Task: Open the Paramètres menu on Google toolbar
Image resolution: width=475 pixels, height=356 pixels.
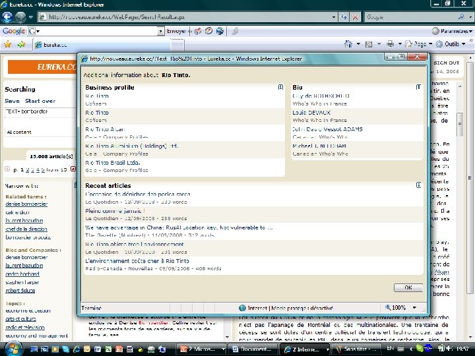Action: coord(452,31)
